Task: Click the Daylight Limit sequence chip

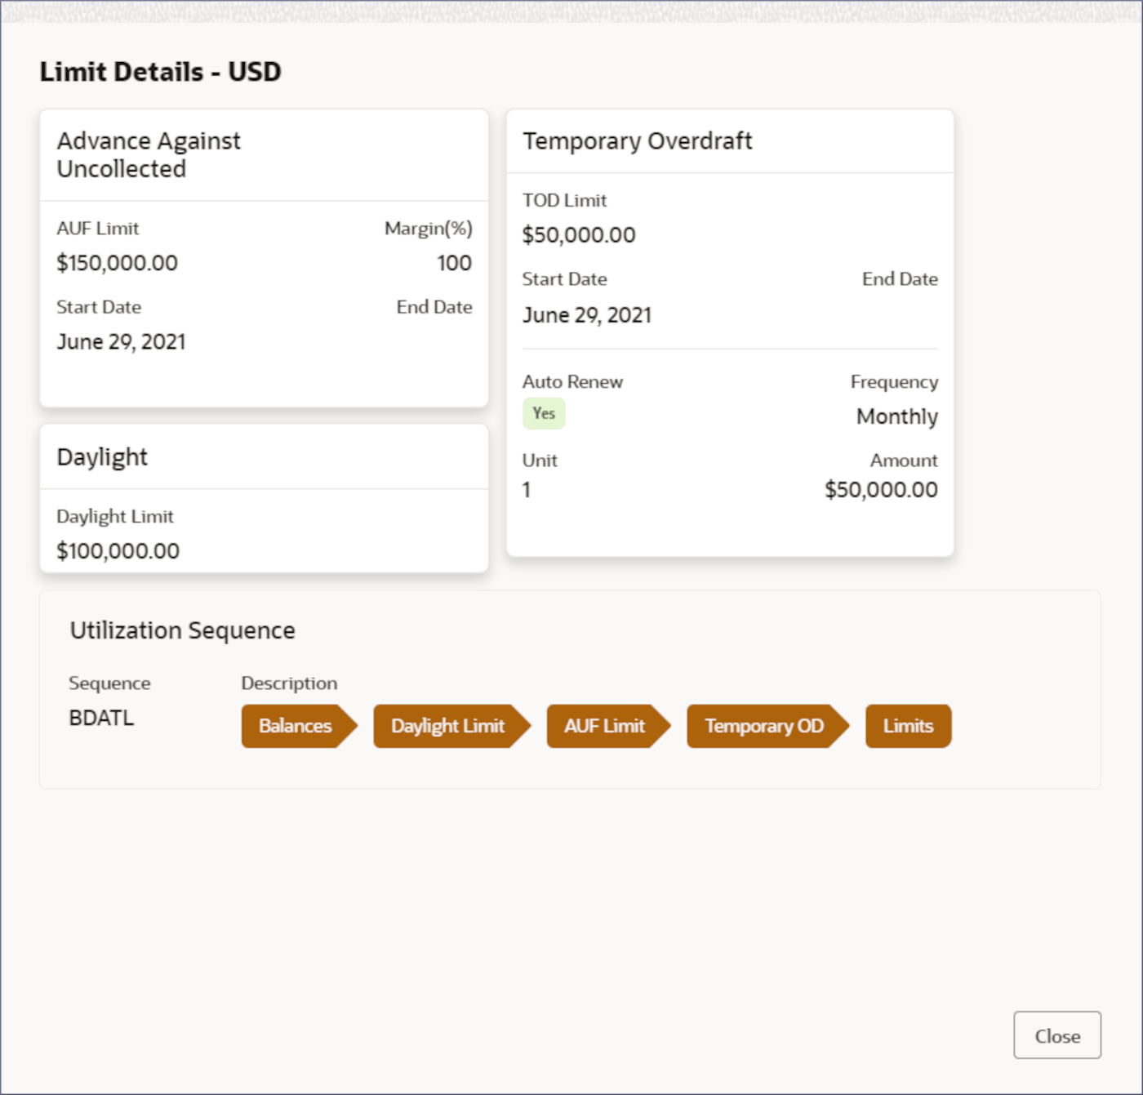Action: [x=447, y=726]
